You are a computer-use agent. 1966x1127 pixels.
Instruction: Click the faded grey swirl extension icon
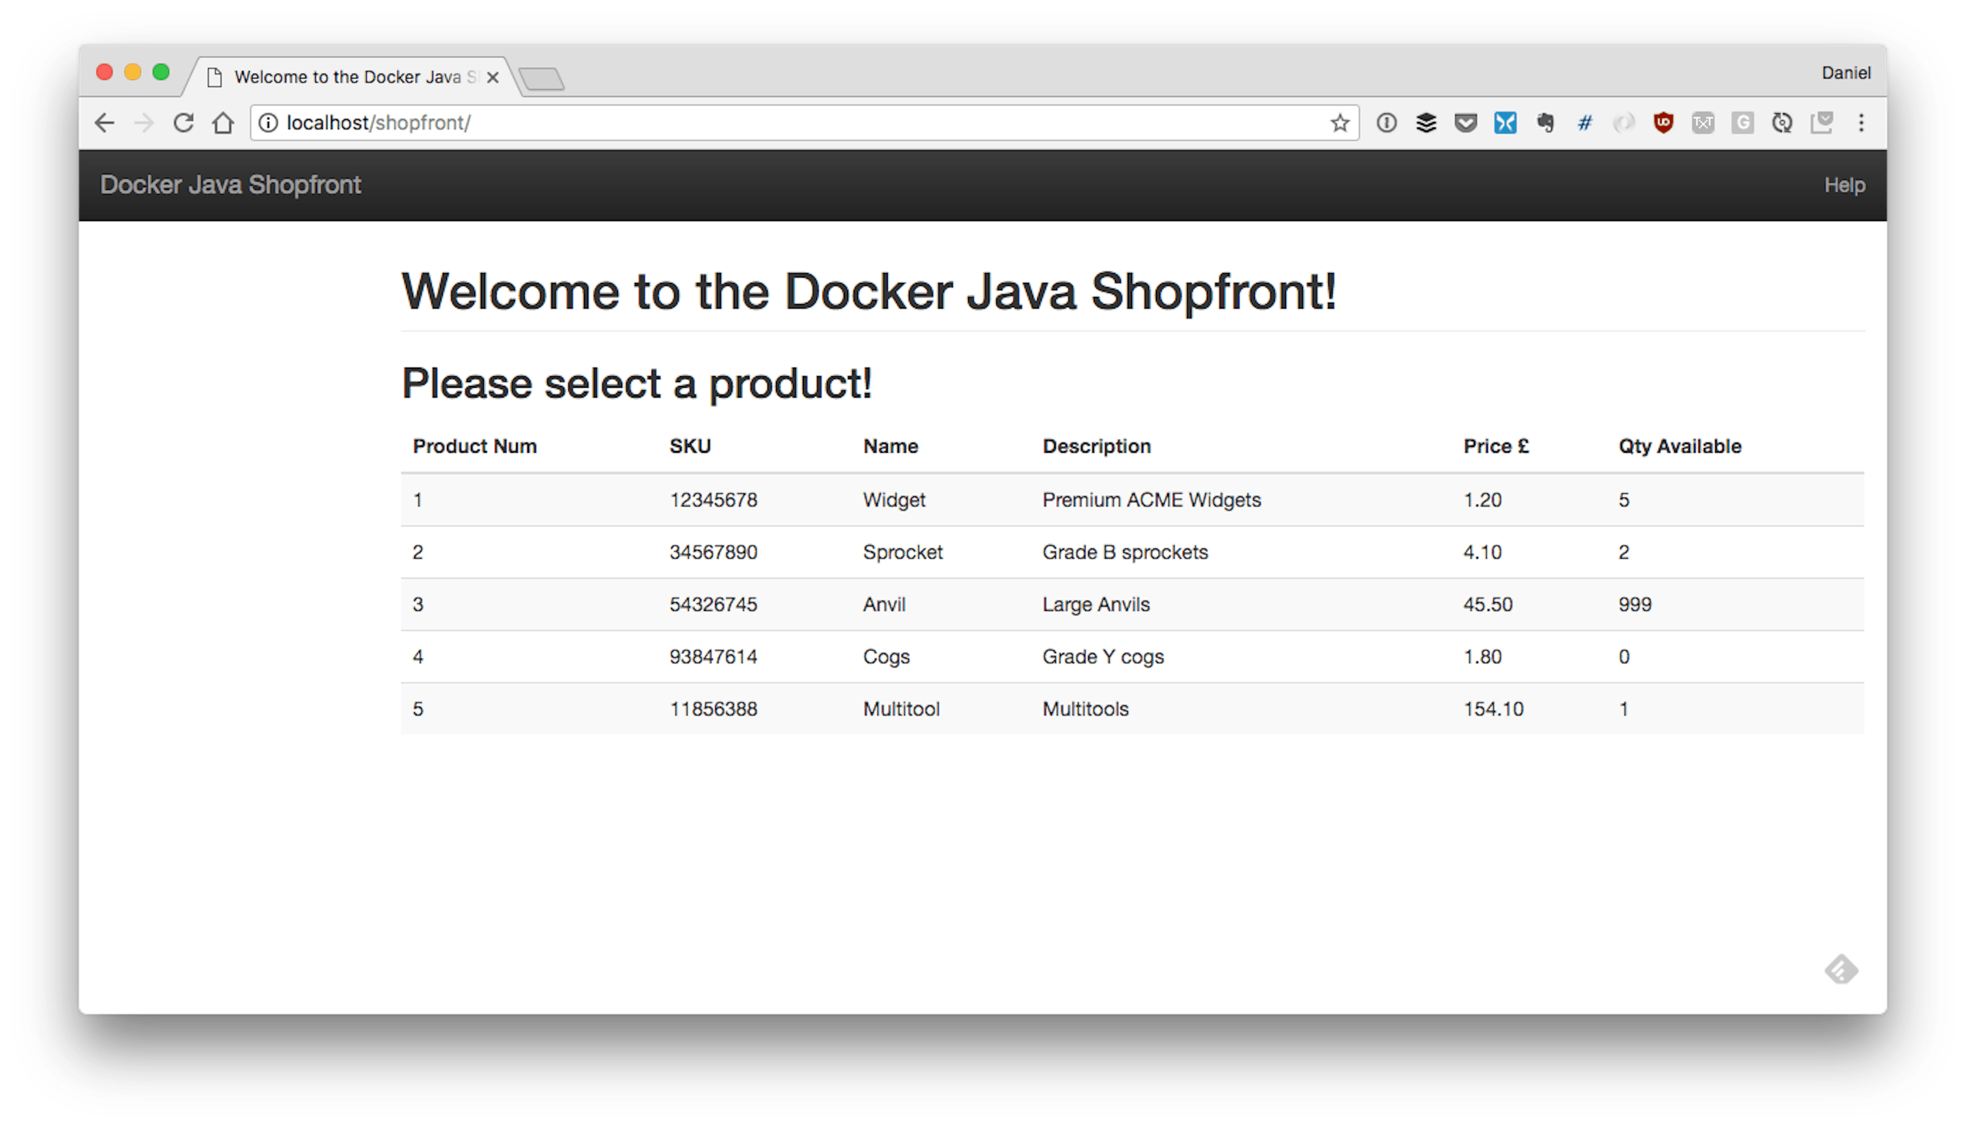[1624, 122]
